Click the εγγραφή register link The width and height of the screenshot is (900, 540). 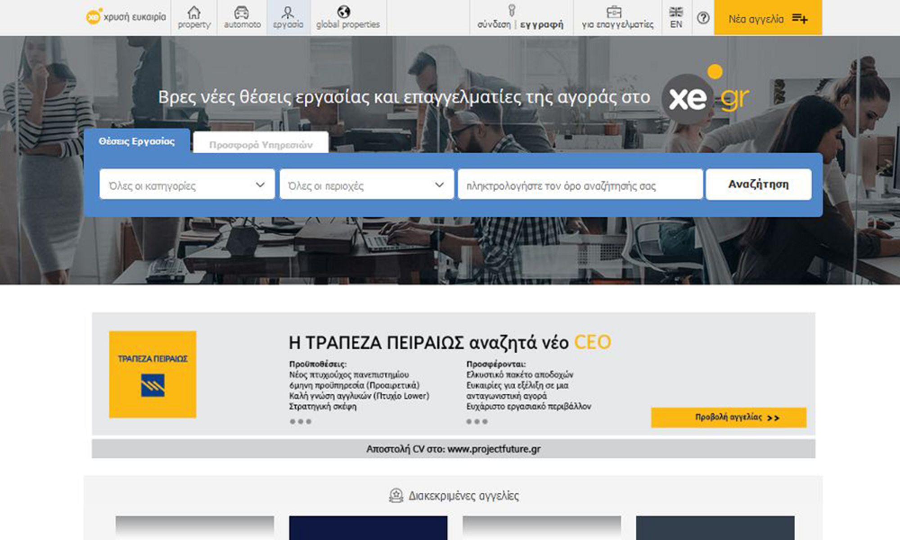[x=541, y=25]
